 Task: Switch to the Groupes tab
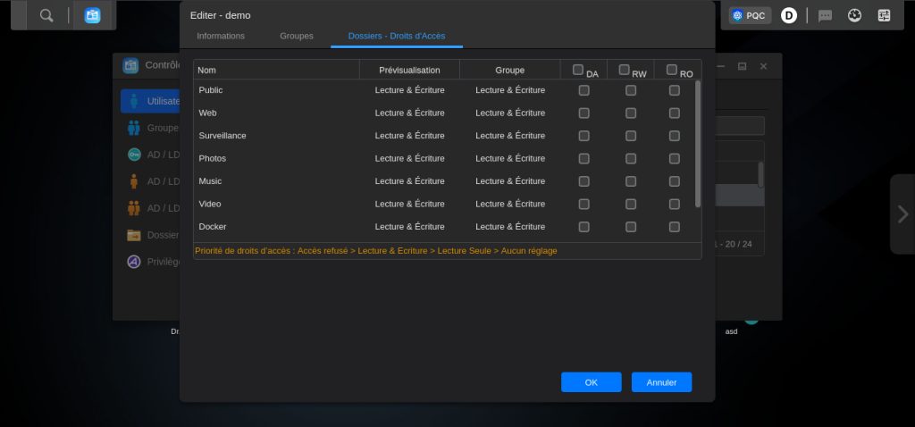(x=297, y=36)
